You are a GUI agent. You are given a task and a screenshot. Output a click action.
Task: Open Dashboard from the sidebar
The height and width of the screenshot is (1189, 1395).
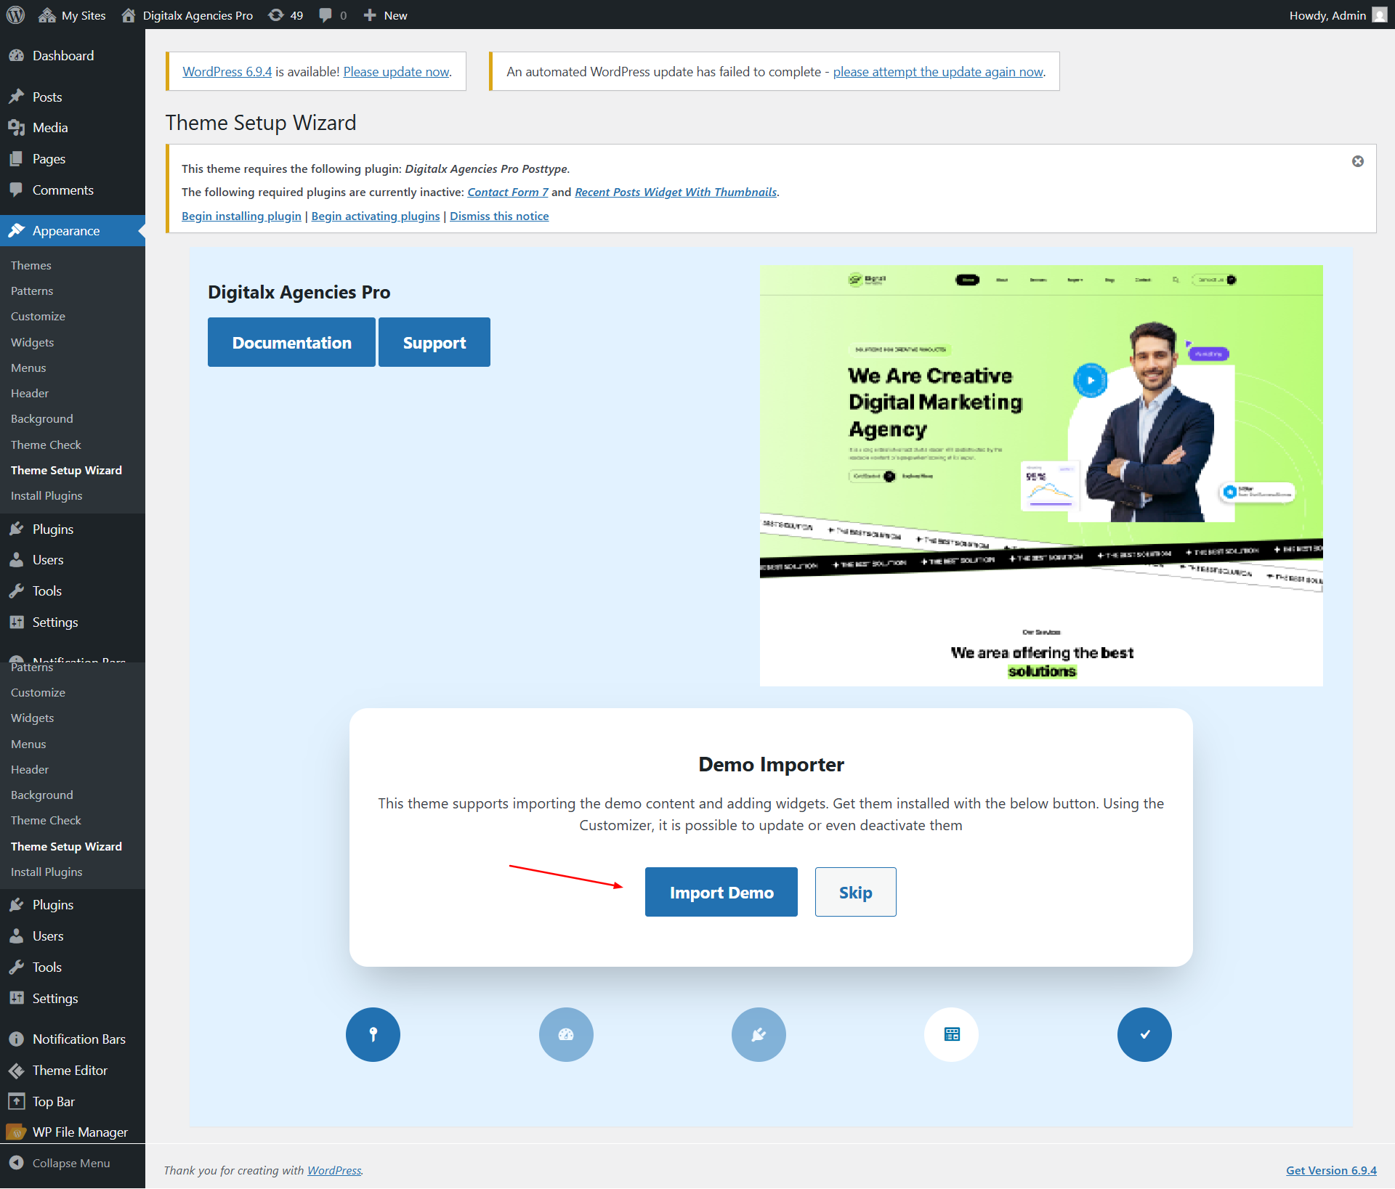[x=73, y=56]
